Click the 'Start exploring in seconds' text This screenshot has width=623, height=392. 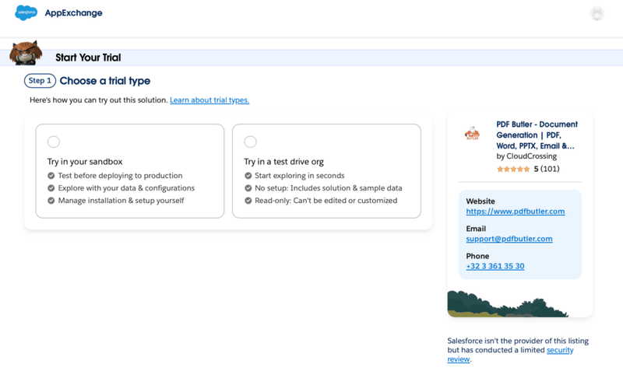300,175
